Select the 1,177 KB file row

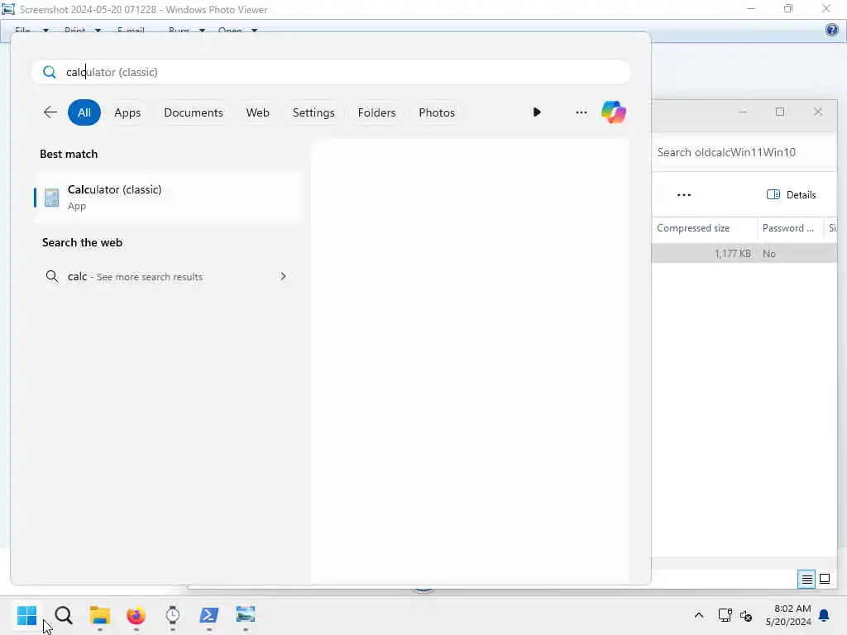pyautogui.click(x=744, y=253)
